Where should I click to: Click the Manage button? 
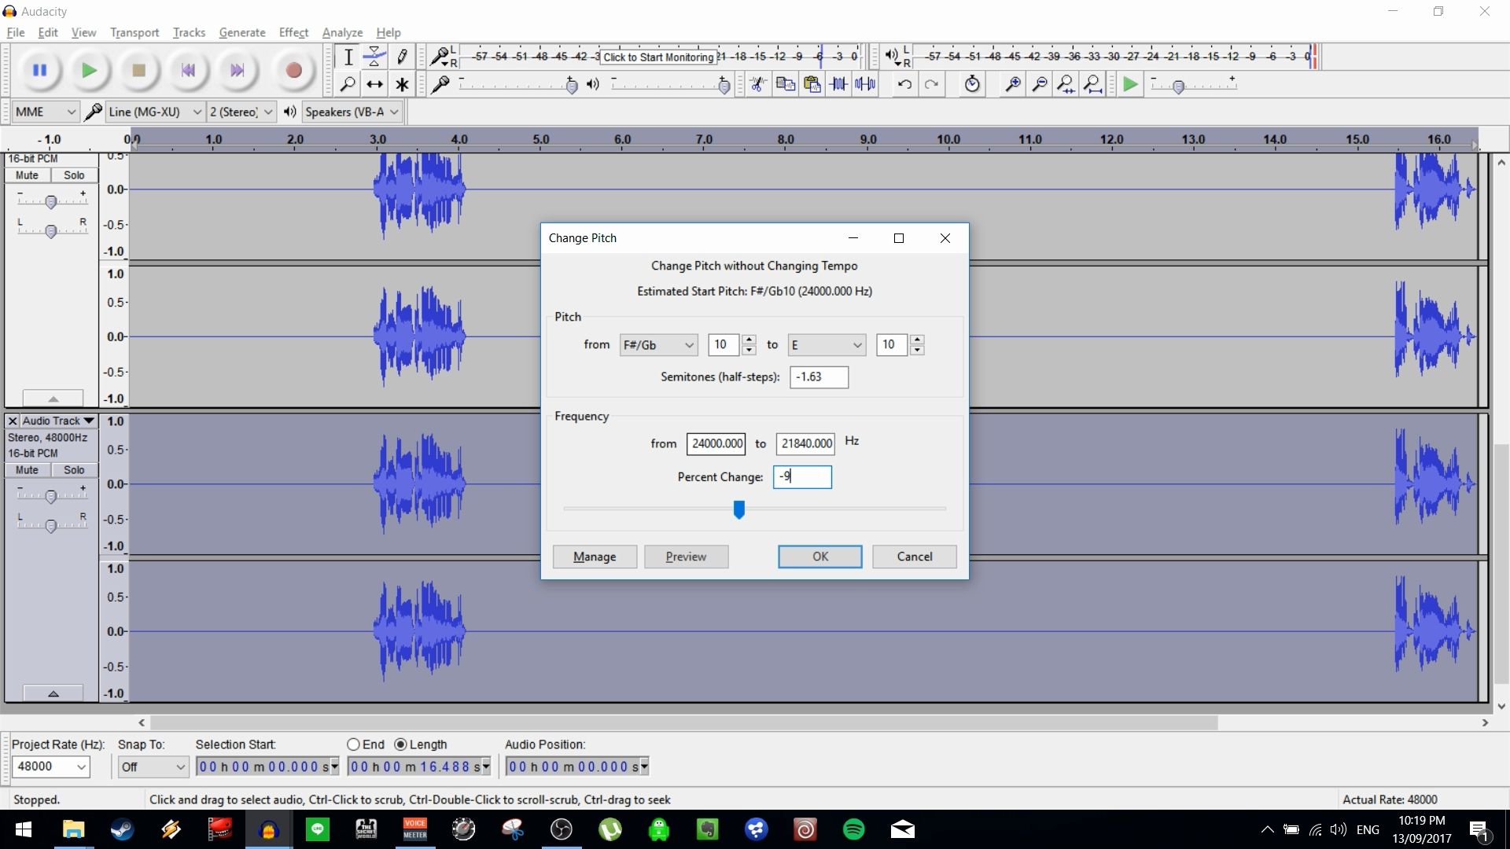coord(594,556)
